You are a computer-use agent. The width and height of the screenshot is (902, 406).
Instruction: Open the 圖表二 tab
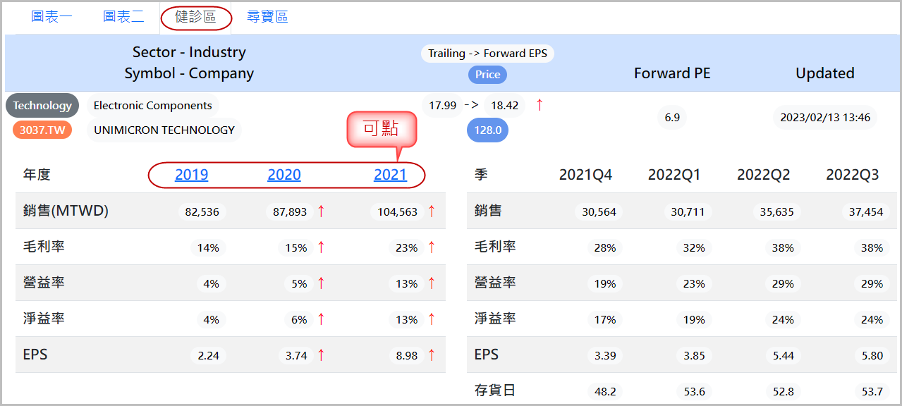click(x=123, y=17)
